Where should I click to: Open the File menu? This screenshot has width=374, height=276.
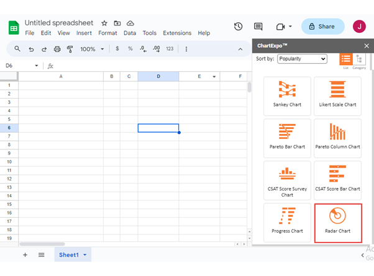point(30,33)
